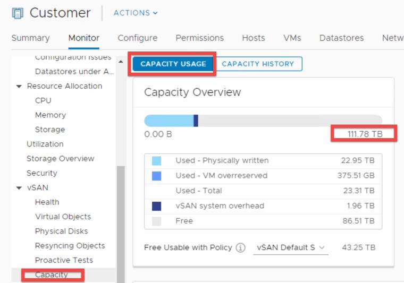Open Resyncing Objects under vSAN

tap(70, 246)
